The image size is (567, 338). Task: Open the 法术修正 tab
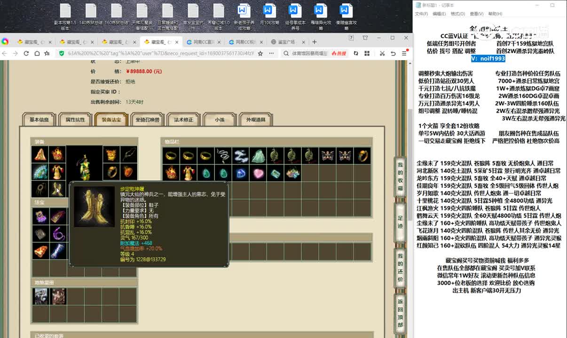183,120
